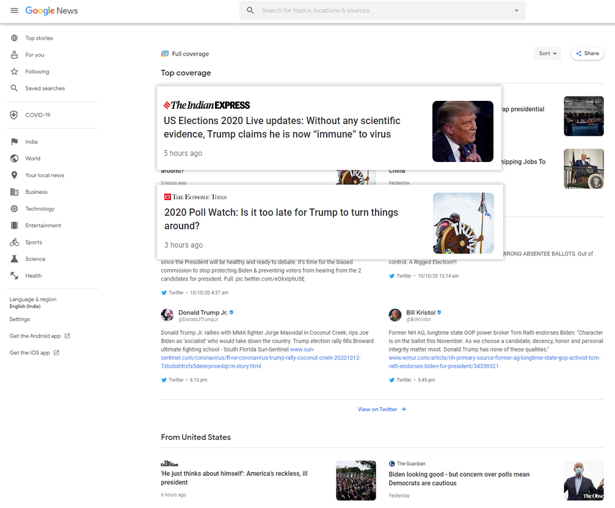The image size is (615, 508).
Task: Click the Health icon in sidebar
Action: point(15,276)
